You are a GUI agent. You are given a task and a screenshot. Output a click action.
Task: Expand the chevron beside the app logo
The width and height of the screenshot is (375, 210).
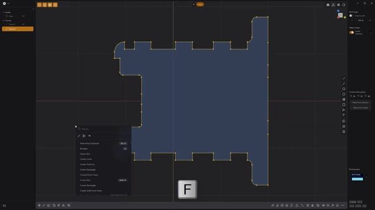coord(8,4)
